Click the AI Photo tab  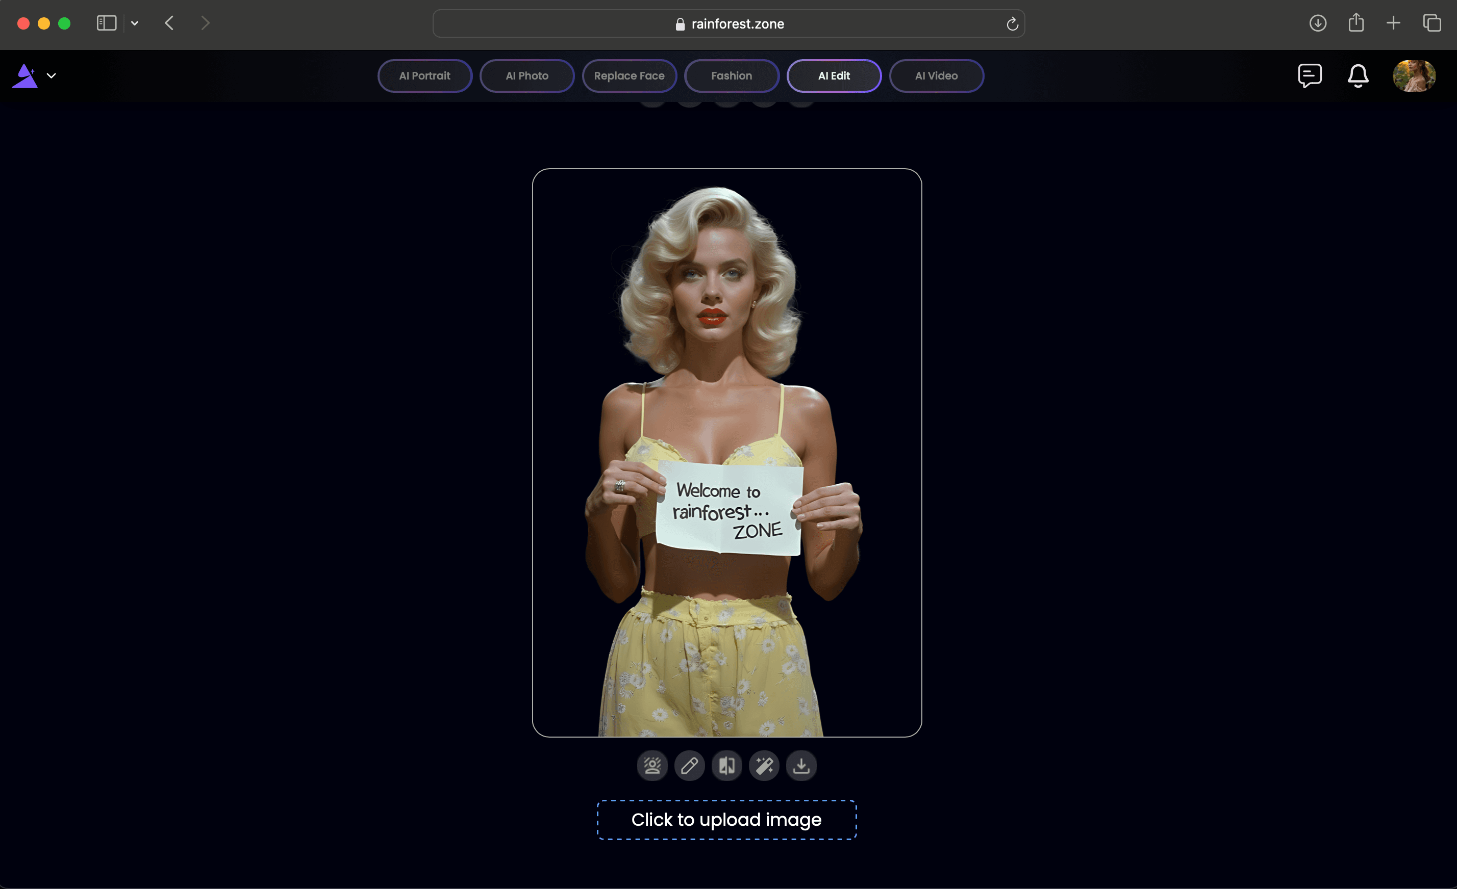[526, 75]
